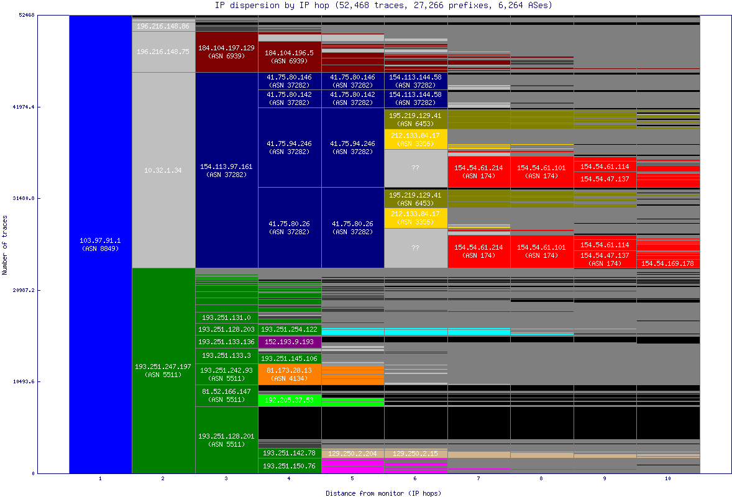Click the 193.251.128.201 green block

(x=226, y=440)
